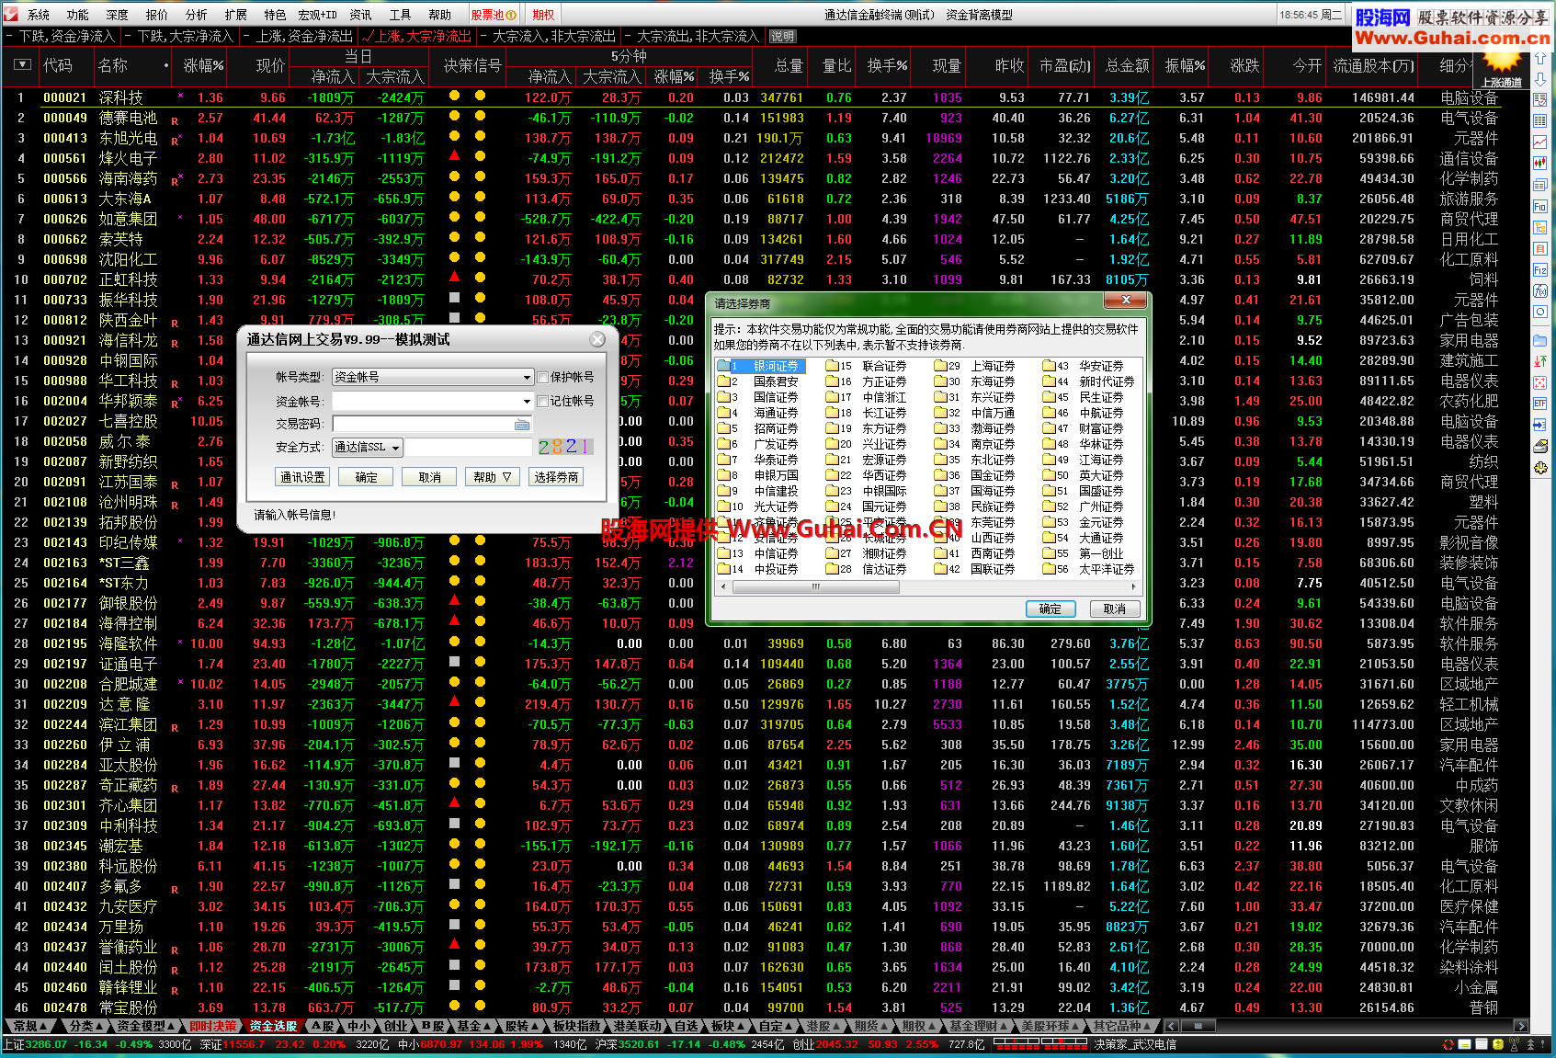This screenshot has height=1058, width=1556.
Task: Open the candlestick K-line chart icon
Action: click(1540, 164)
